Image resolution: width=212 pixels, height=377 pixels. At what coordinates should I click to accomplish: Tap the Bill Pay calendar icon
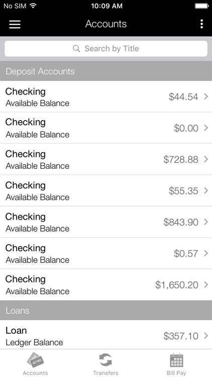pyautogui.click(x=176, y=360)
